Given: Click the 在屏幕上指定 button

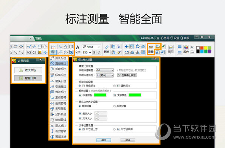Looking at the screenshot, I should tap(127, 75).
